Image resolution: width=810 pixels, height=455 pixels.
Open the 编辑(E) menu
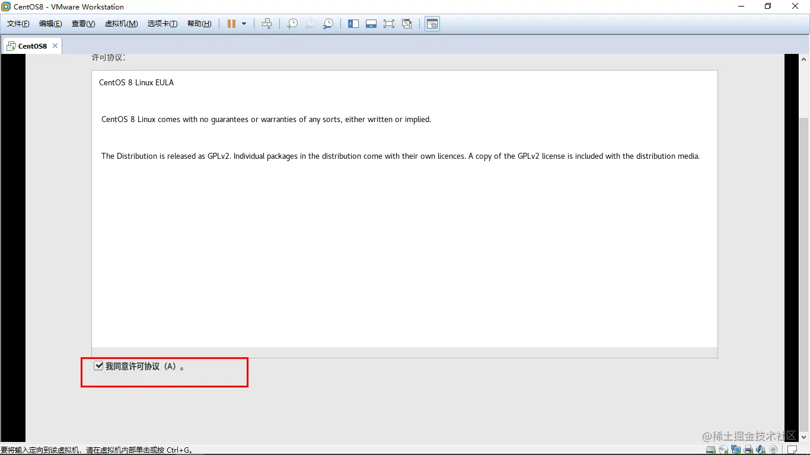pos(50,24)
